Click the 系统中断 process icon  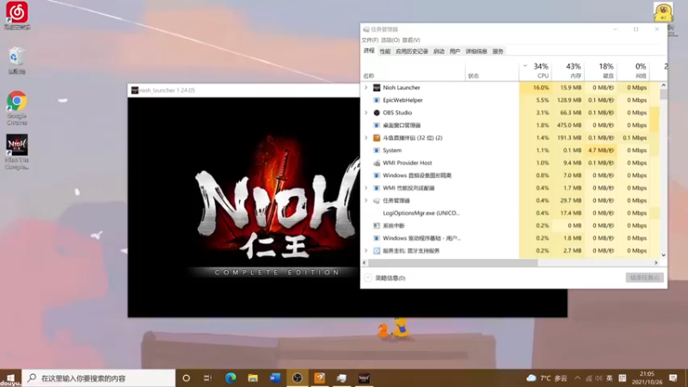point(377,225)
